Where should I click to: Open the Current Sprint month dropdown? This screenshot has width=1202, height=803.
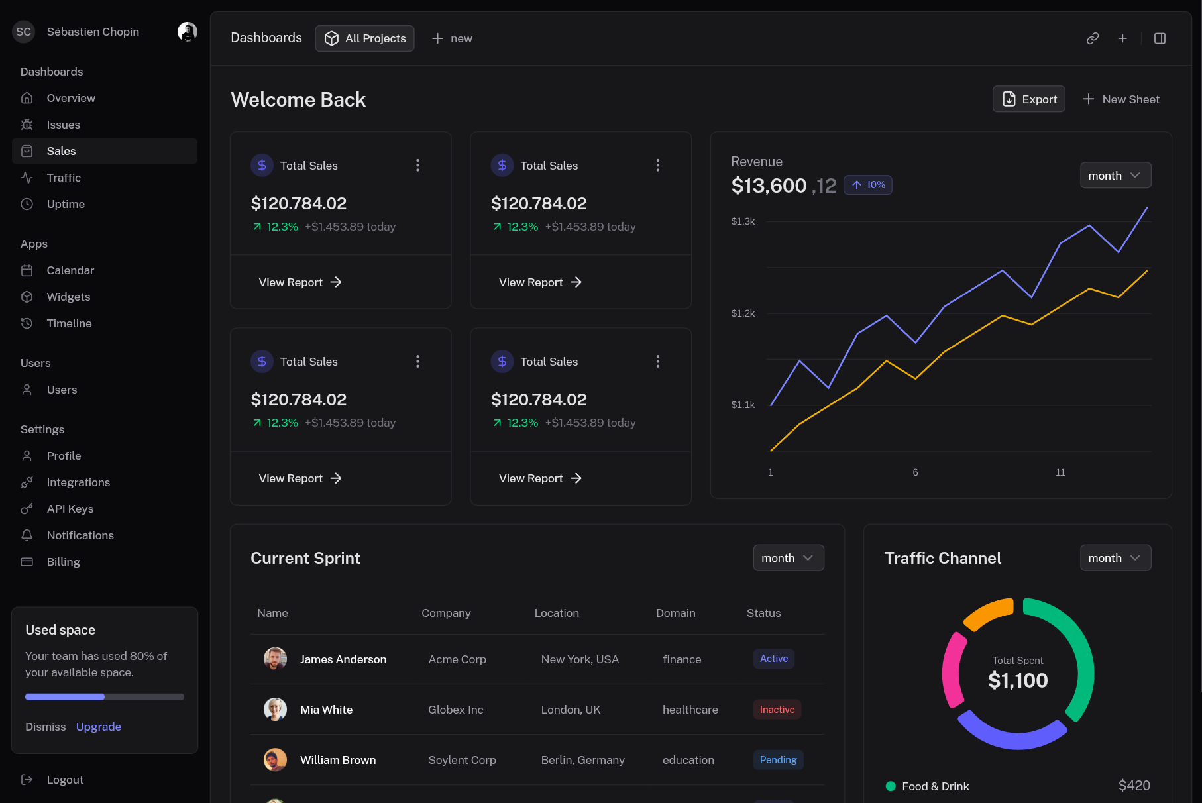coord(788,558)
